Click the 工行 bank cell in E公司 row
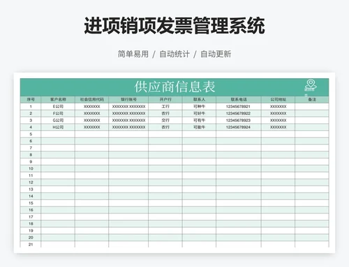Screen dimensions: 349x267 point(165,107)
